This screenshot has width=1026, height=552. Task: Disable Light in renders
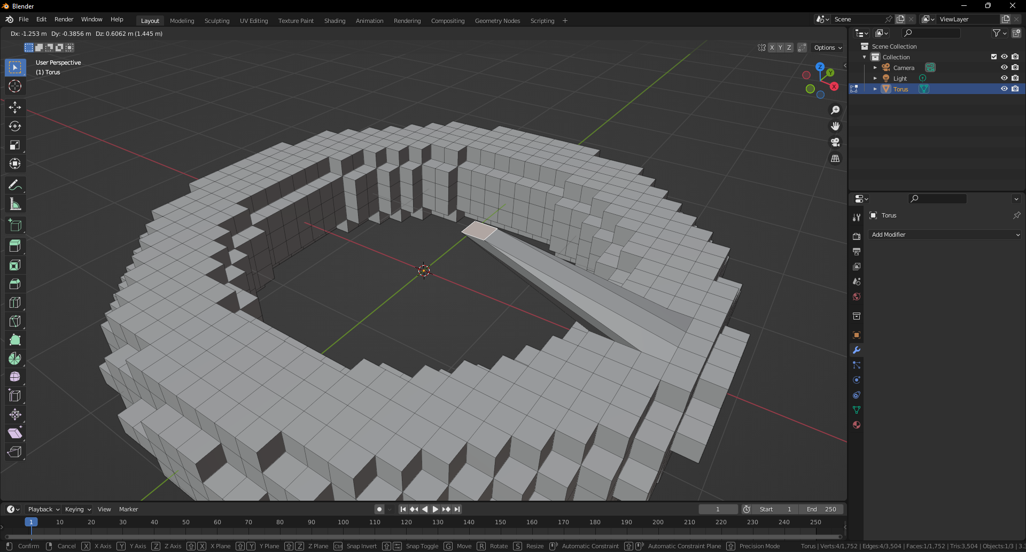coord(1015,78)
